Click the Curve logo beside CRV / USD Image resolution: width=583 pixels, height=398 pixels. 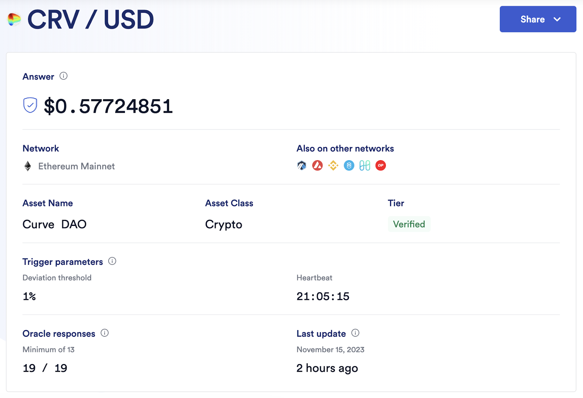[15, 20]
